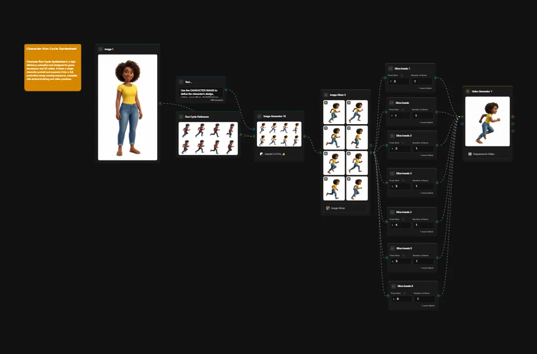Image resolution: width=537 pixels, height=354 pixels.
Task: Click the Slice Assets 6 header icon
Action: click(392, 285)
